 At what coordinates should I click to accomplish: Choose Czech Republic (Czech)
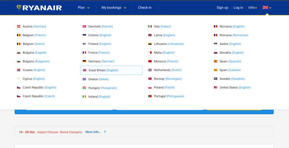point(39,96)
